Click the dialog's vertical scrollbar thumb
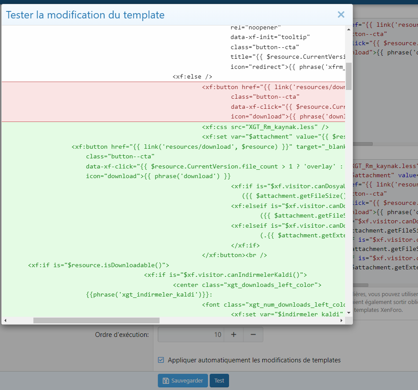Viewport: 418px width, 390px height. [349, 76]
